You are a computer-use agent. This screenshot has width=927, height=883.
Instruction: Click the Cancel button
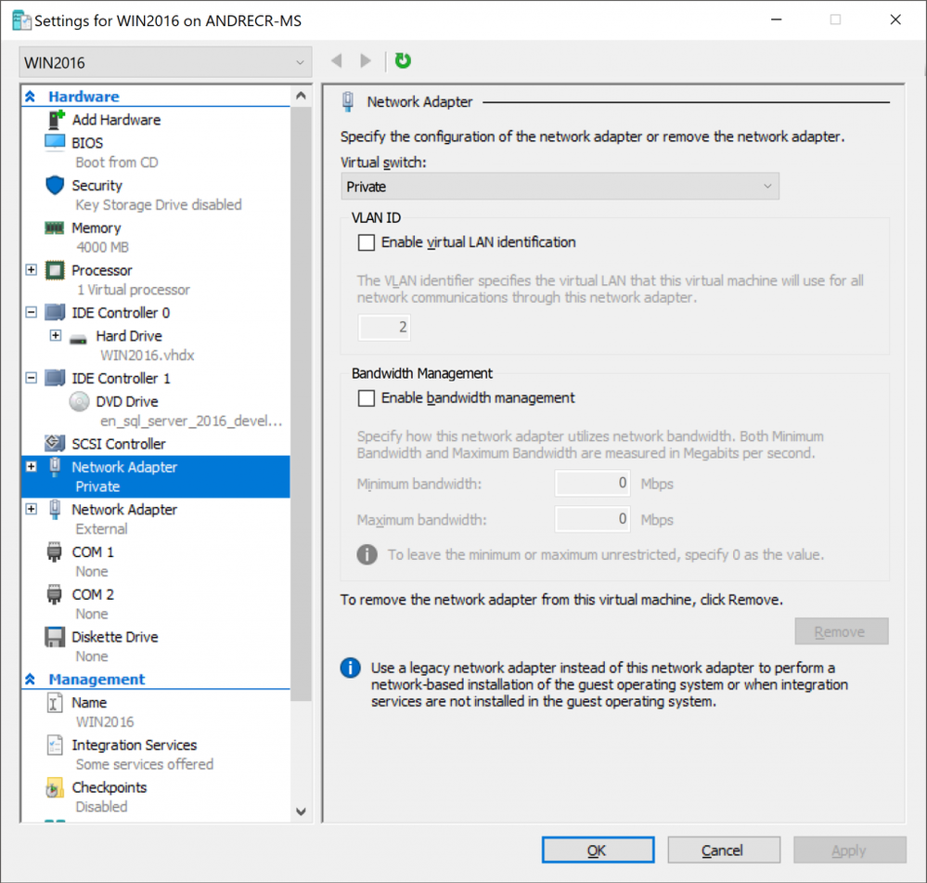click(x=724, y=850)
